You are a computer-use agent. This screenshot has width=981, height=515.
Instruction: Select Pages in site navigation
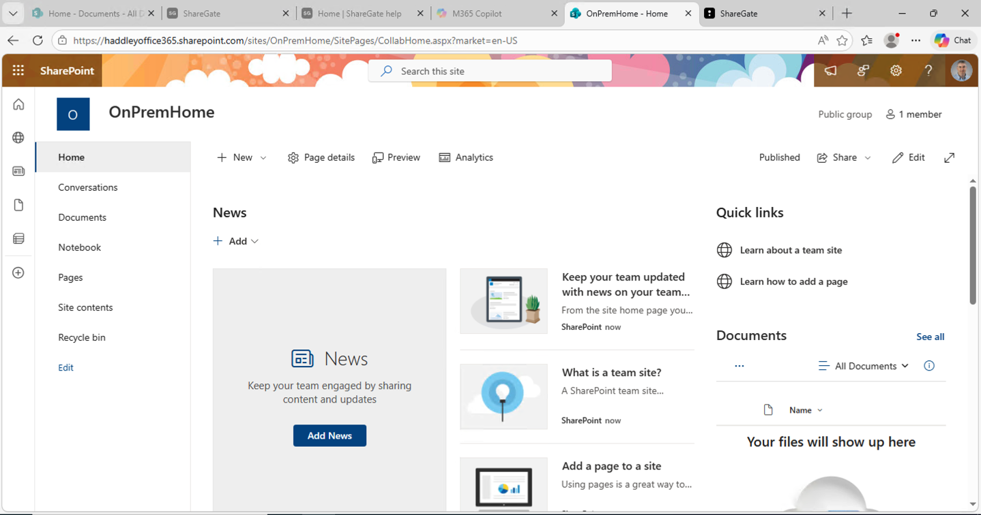(70, 277)
